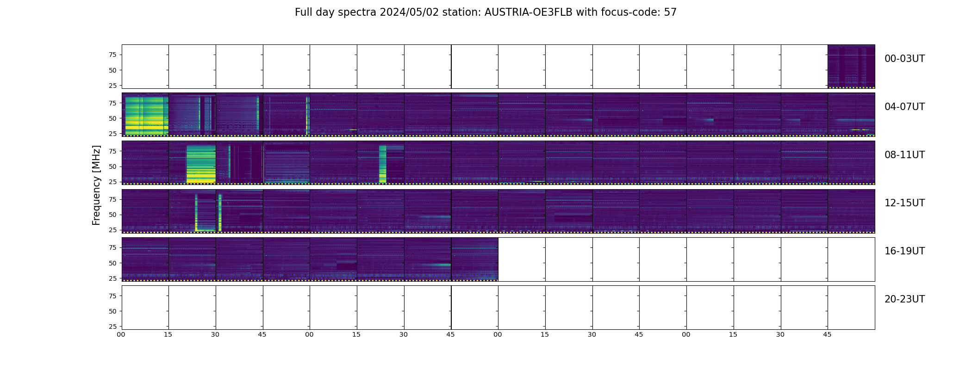The image size is (972, 370).
Task: Click the '50' tick label of the 04-07UT row
Action: 112,118
